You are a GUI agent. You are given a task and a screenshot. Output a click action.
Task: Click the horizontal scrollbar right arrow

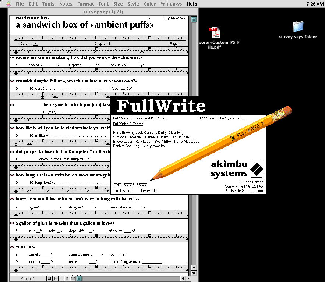tap(188, 279)
